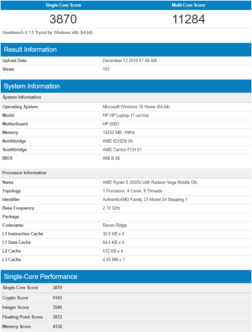Click the Crypto Score value 5143
Image resolution: width=252 pixels, height=332 pixels.
[57, 298]
